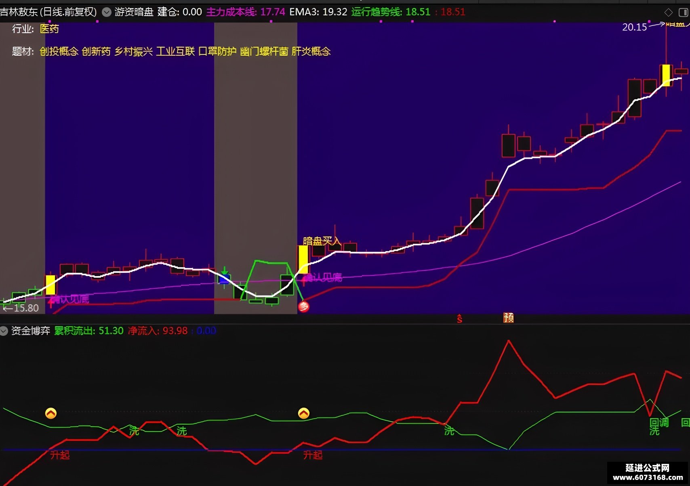This screenshot has width=690, height=486.
Task: Click the 暗盘买入 yellow candle
Action: coord(303,259)
